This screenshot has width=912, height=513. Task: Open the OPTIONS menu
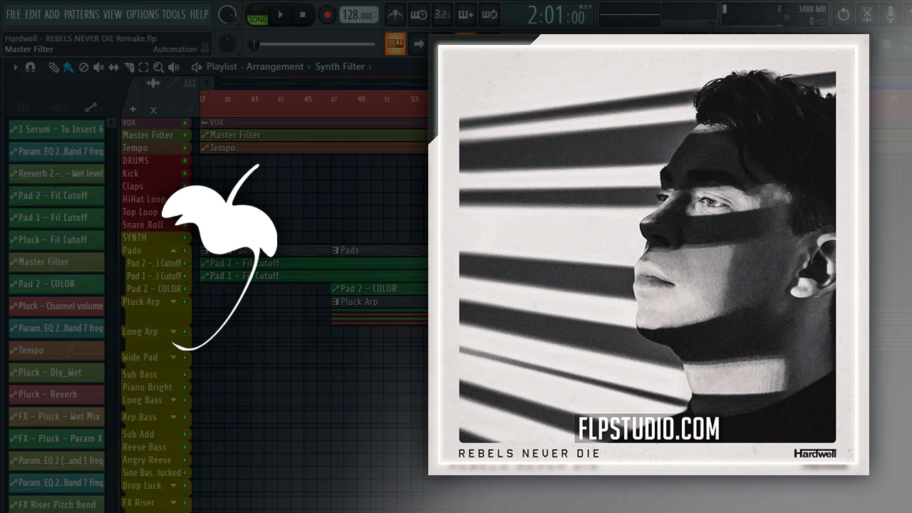pyautogui.click(x=142, y=14)
